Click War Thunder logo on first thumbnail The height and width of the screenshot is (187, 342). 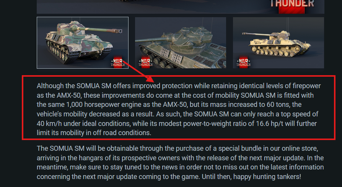[x=118, y=62]
